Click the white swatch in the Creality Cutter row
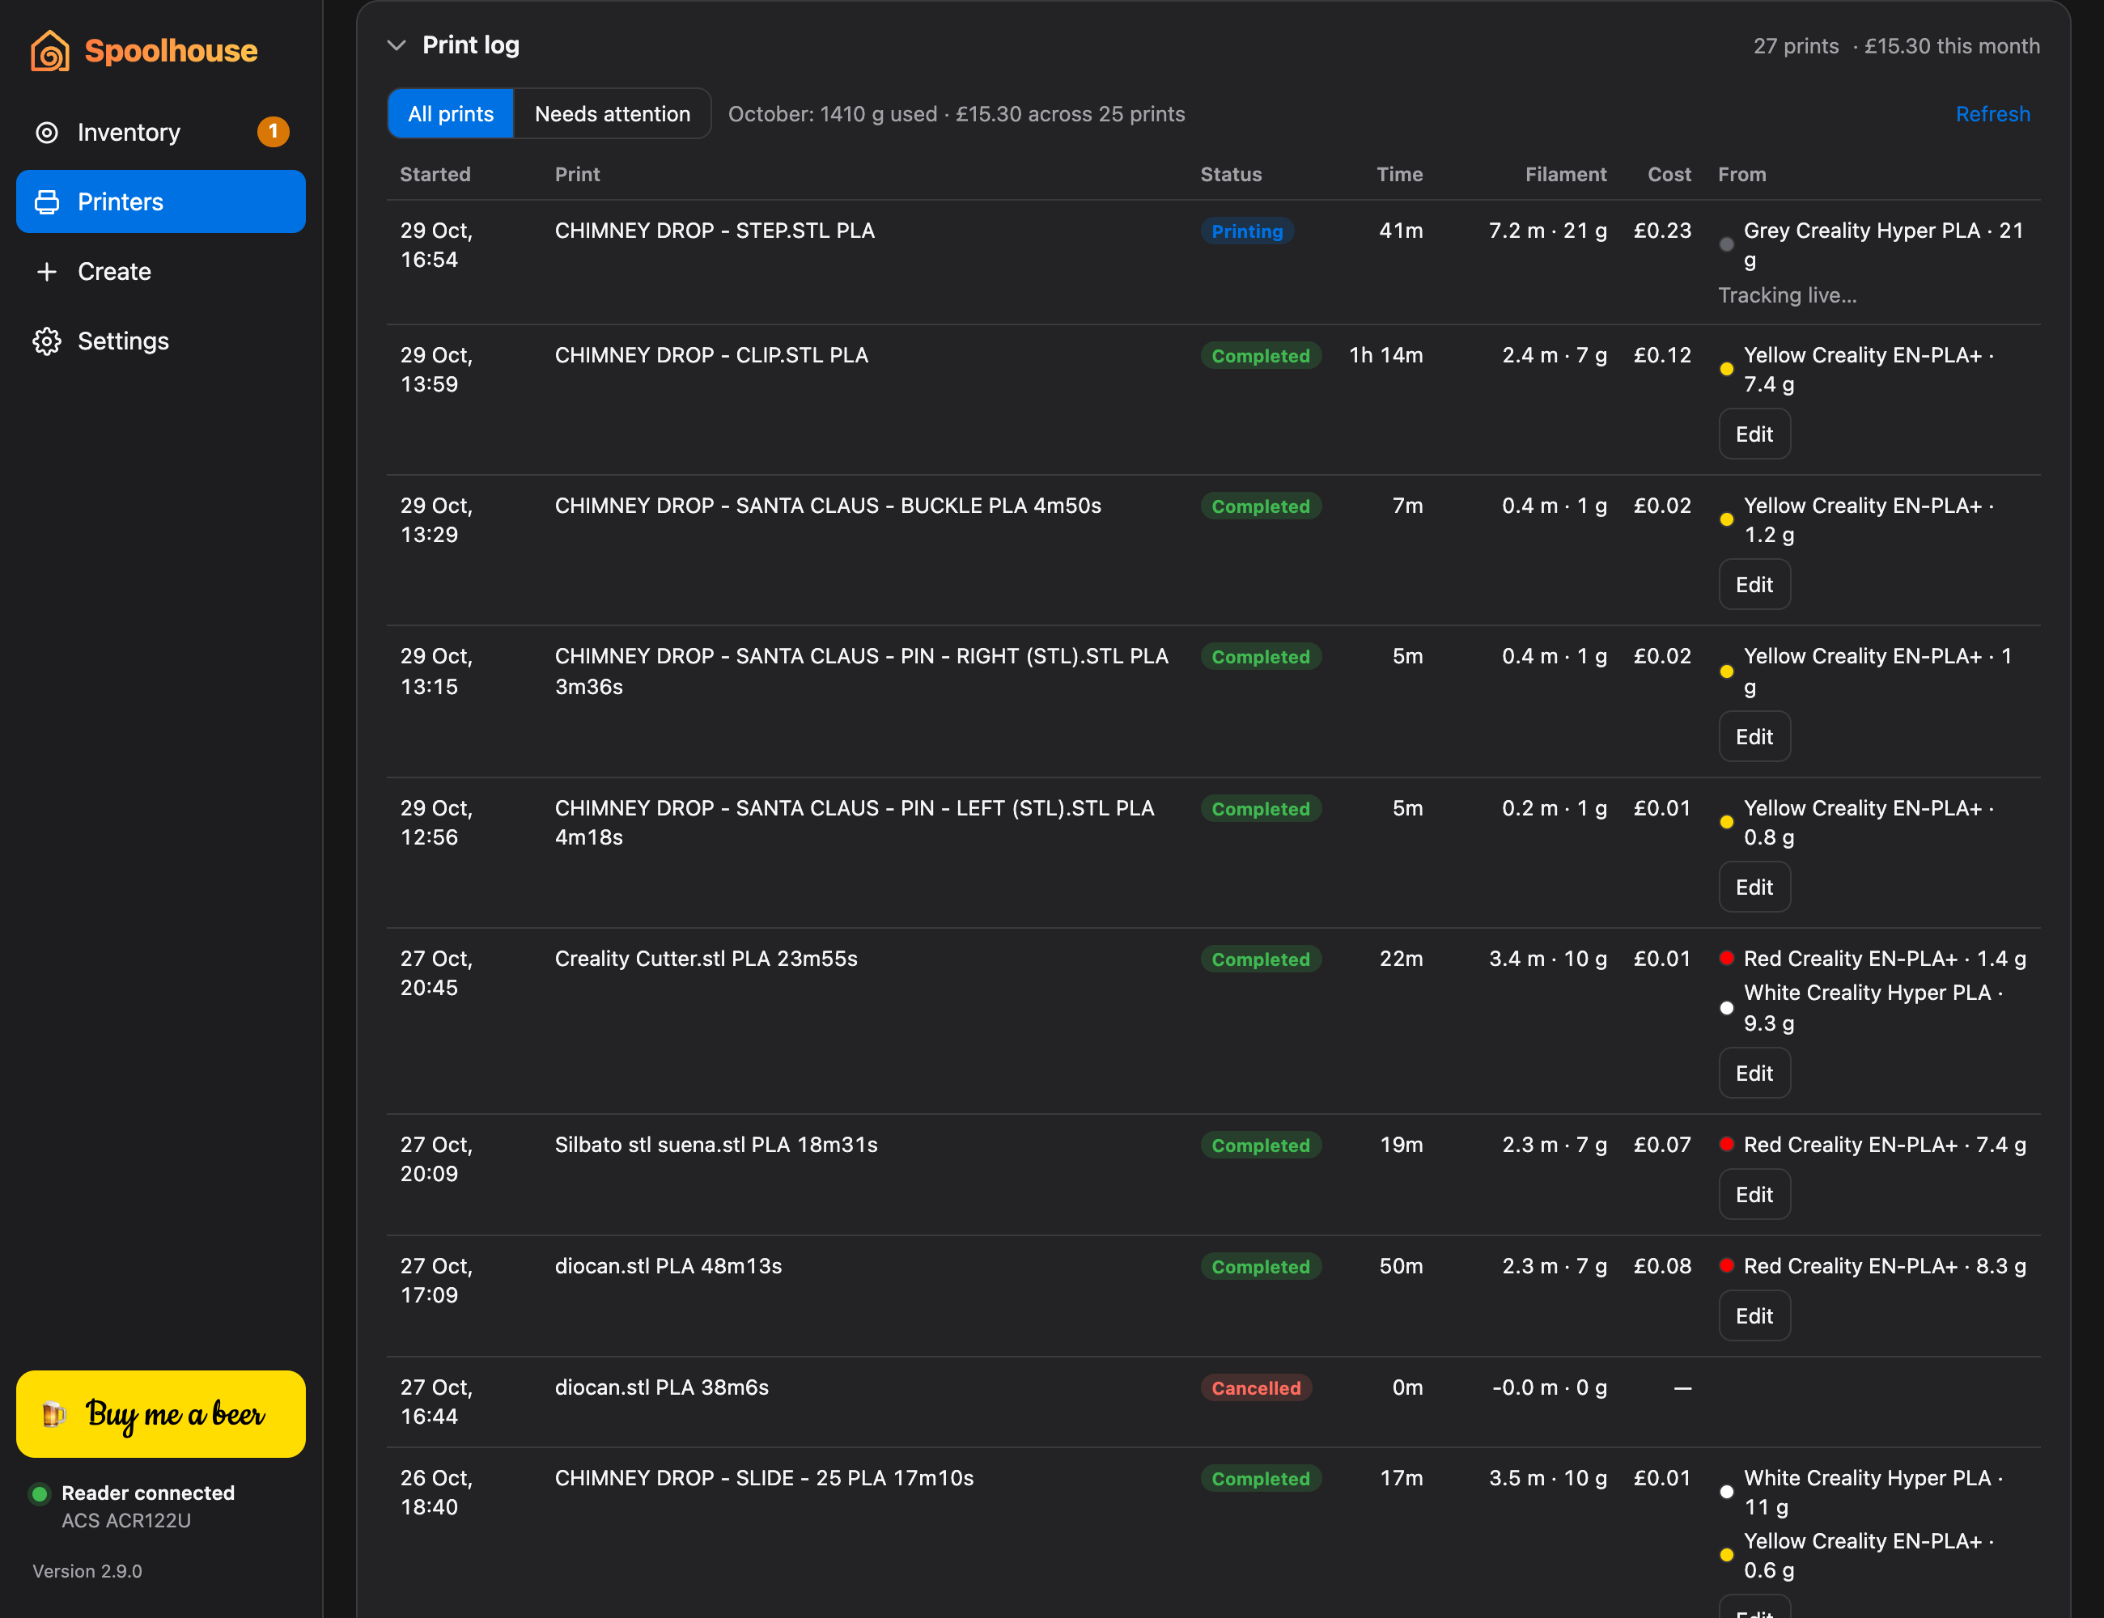The width and height of the screenshot is (2104, 1618). click(1726, 1007)
